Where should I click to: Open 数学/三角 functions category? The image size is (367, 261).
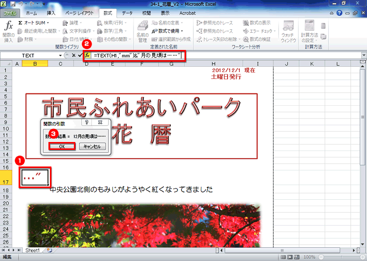click(112, 31)
